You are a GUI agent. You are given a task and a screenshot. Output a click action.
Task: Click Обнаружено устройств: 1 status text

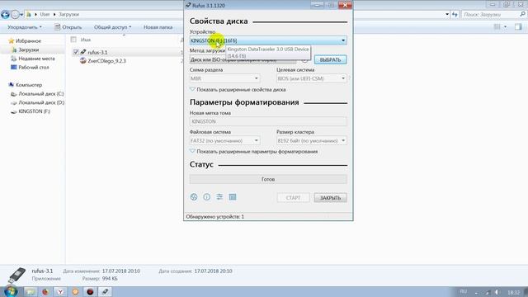tap(214, 216)
